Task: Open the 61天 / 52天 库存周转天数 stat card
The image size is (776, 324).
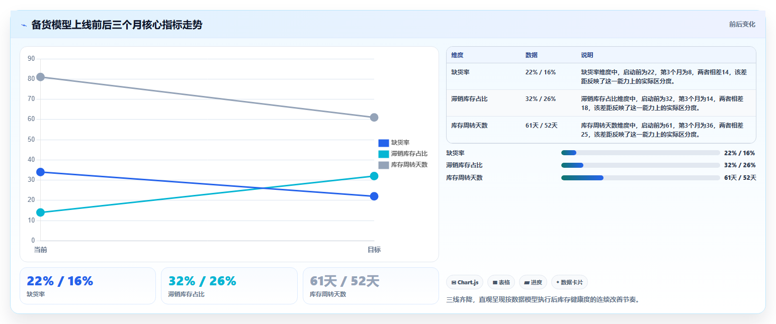Action: (371, 286)
